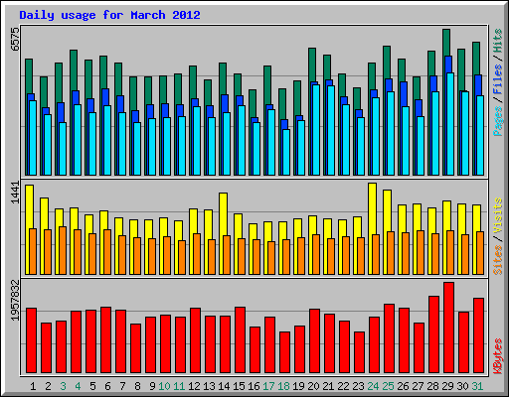
Task: Click the orange sites bar for day 31
Action: [x=480, y=253]
